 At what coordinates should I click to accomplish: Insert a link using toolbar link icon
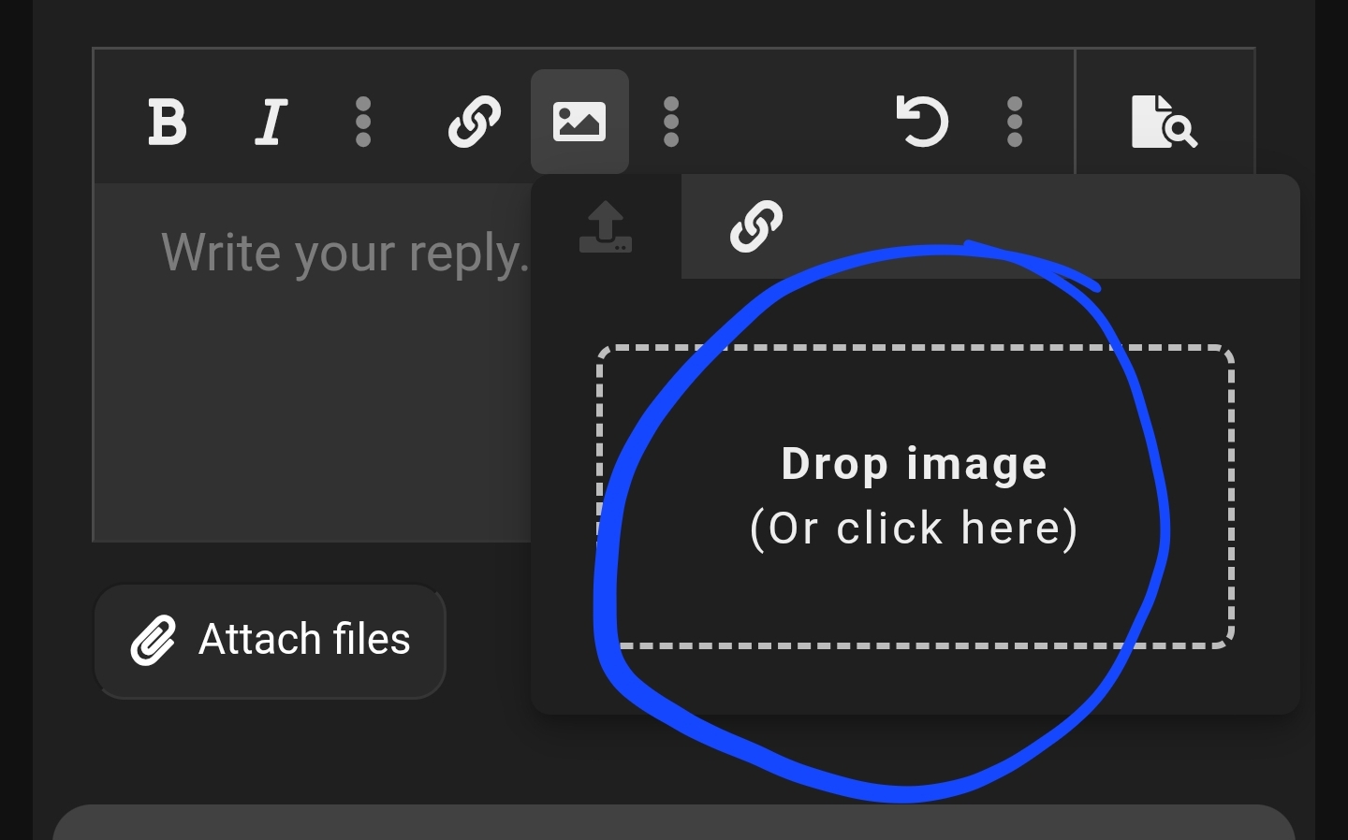(475, 122)
